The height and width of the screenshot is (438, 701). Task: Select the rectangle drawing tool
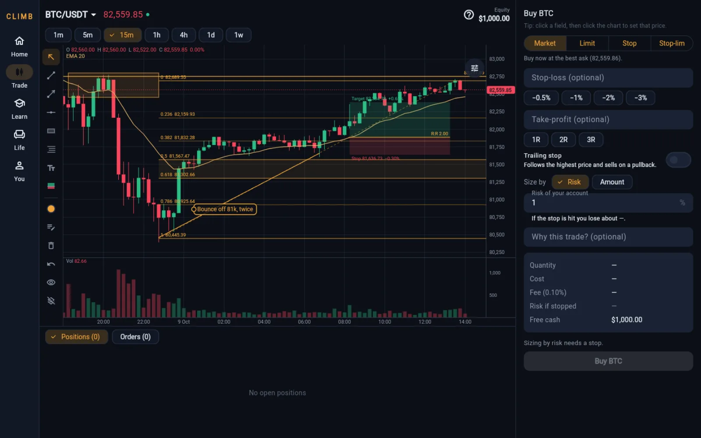click(x=51, y=131)
